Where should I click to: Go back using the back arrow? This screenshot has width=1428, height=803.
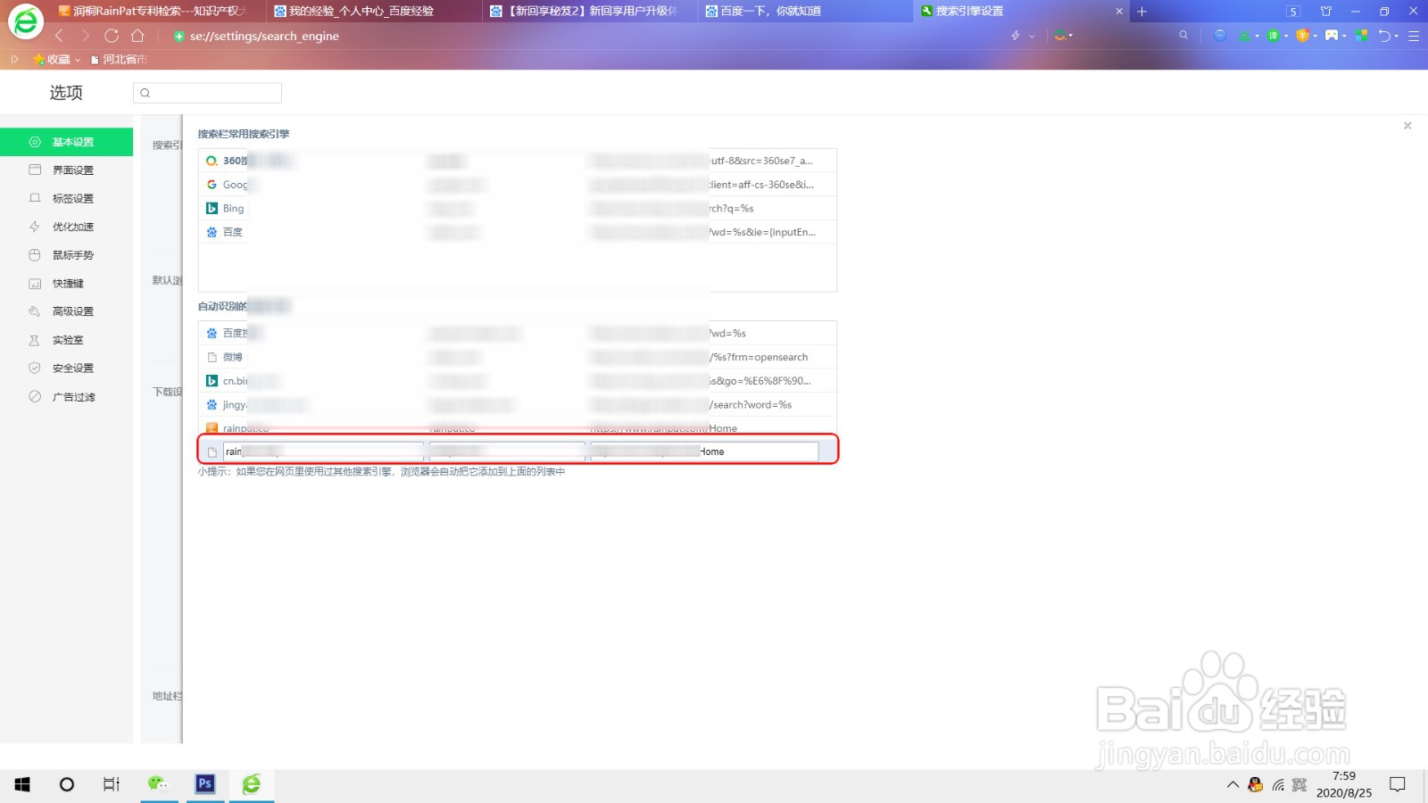[59, 36]
